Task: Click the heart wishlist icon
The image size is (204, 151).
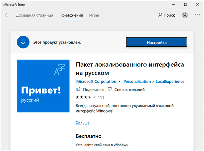Action: pyautogui.click(x=110, y=89)
